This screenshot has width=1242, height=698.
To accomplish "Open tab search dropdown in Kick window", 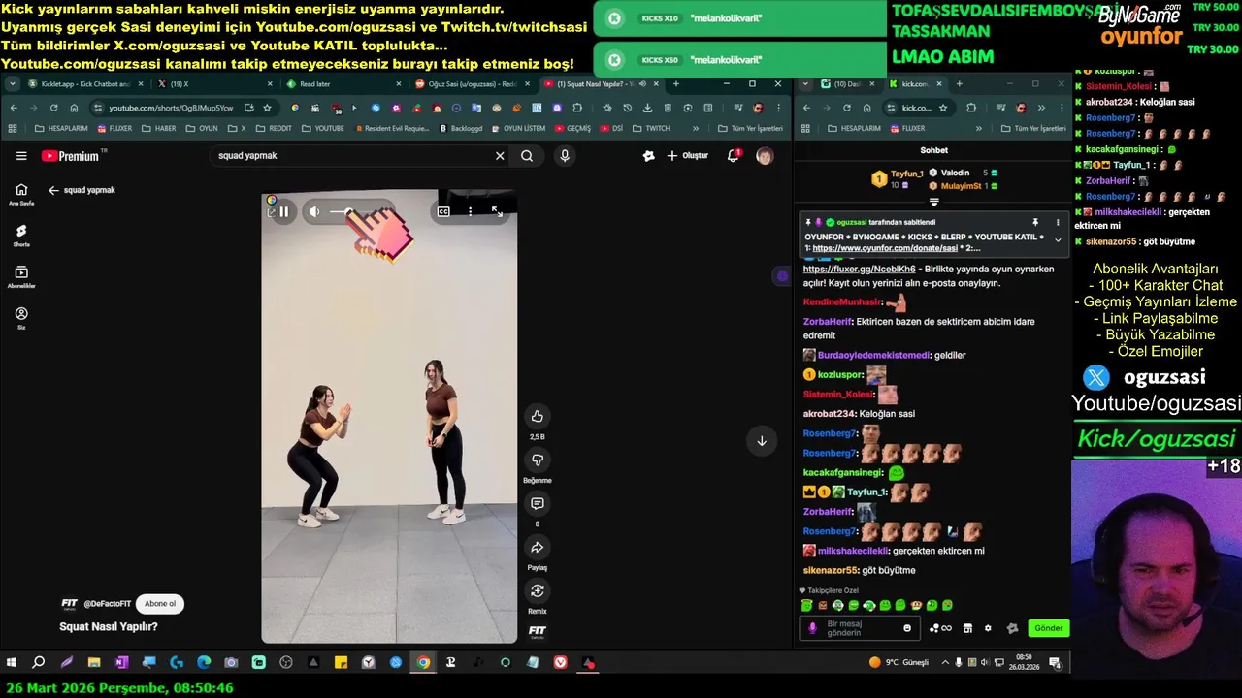I will [805, 84].
